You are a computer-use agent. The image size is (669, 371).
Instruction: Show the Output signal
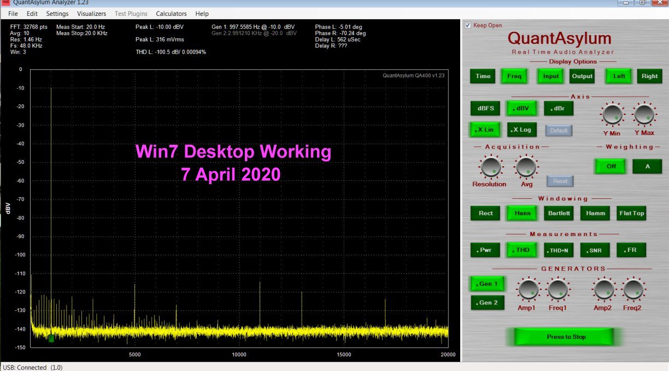(582, 76)
